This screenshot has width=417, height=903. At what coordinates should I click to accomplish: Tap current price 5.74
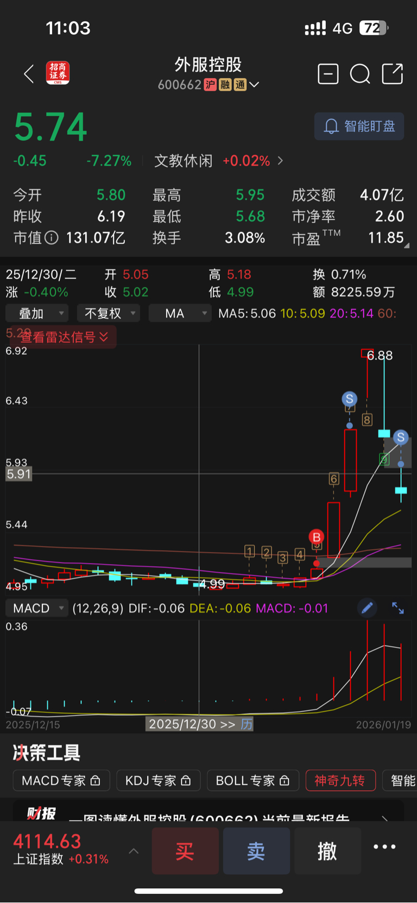click(x=50, y=127)
